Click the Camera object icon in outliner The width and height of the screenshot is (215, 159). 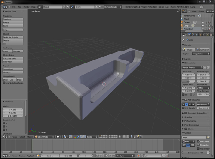tap(182, 22)
